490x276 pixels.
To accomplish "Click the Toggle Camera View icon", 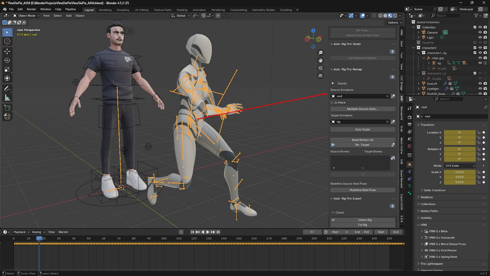I will (320, 68).
